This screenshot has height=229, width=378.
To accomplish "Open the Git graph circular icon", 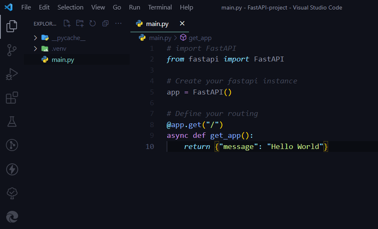I will [x=12, y=145].
